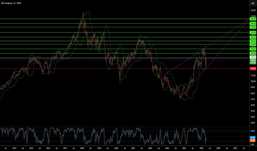The height and width of the screenshot is (151, 257).
Task: Click 2014 on the time axis
Action: coord(14,148)
